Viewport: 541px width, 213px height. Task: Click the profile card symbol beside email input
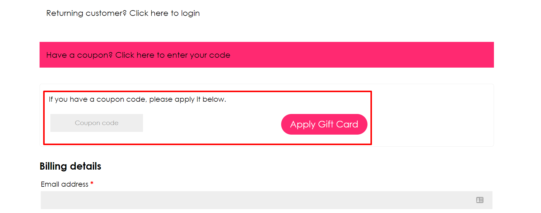pyautogui.click(x=480, y=200)
